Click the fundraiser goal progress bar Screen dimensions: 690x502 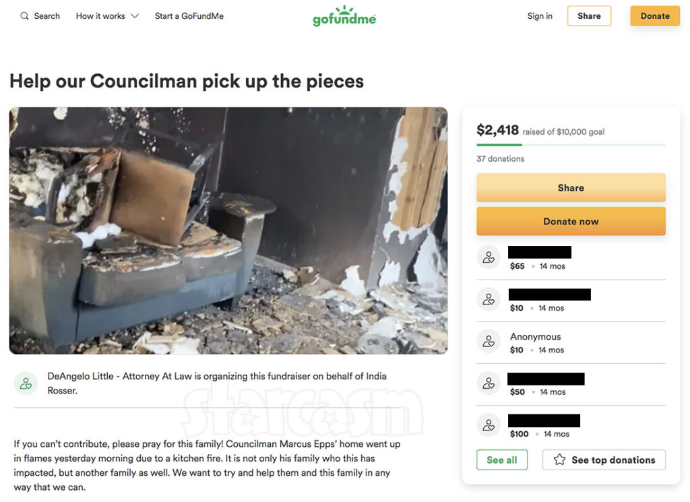(x=571, y=144)
